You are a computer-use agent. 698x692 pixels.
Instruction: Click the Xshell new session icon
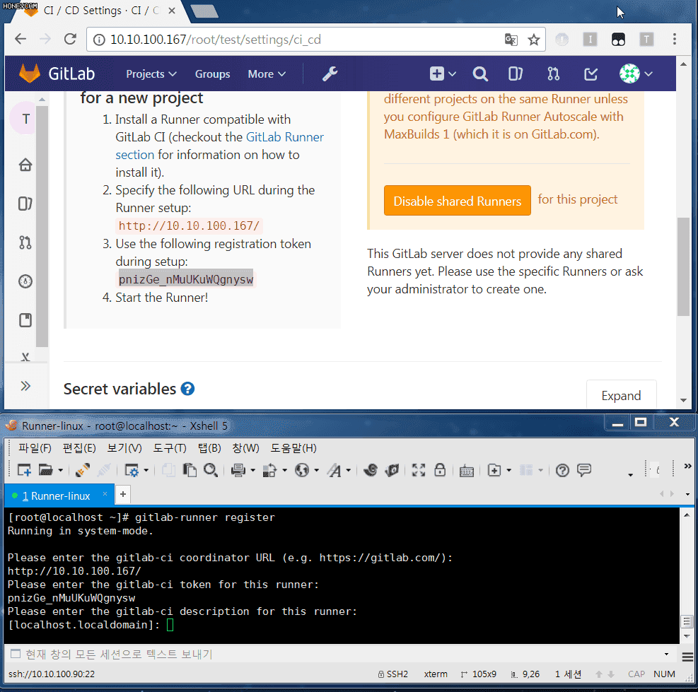click(x=24, y=470)
